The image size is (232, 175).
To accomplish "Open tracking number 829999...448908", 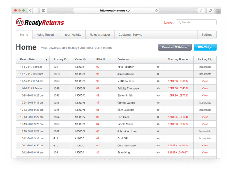I will click(178, 145).
